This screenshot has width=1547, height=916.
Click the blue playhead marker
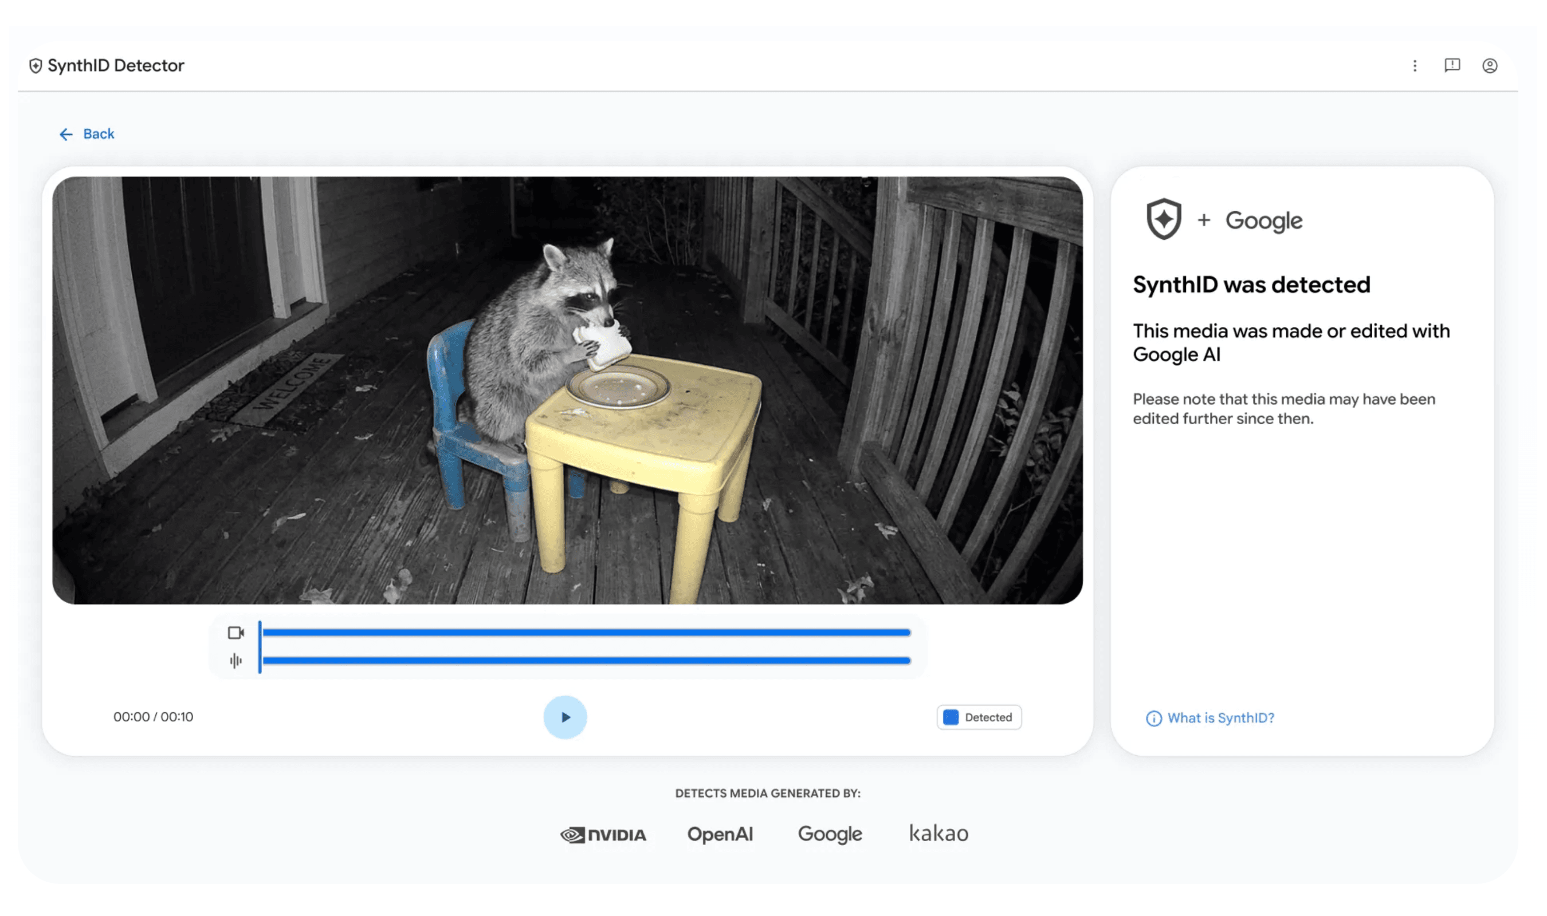pyautogui.click(x=260, y=647)
